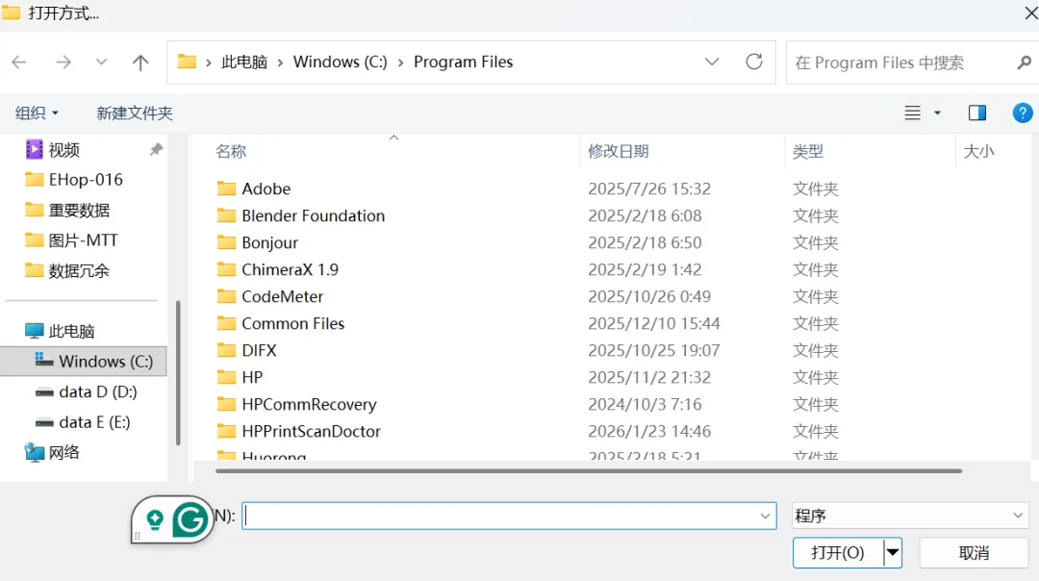Viewport: 1039px width, 581px height.
Task: Open view options dropdown arrow
Action: point(937,114)
